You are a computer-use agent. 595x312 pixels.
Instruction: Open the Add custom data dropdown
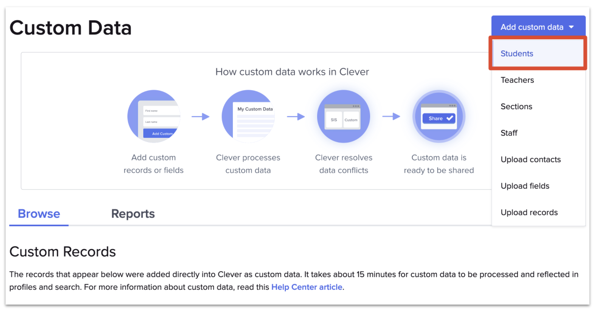538,26
